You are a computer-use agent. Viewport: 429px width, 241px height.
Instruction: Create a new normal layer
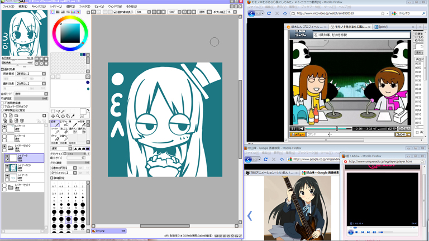tap(5, 115)
